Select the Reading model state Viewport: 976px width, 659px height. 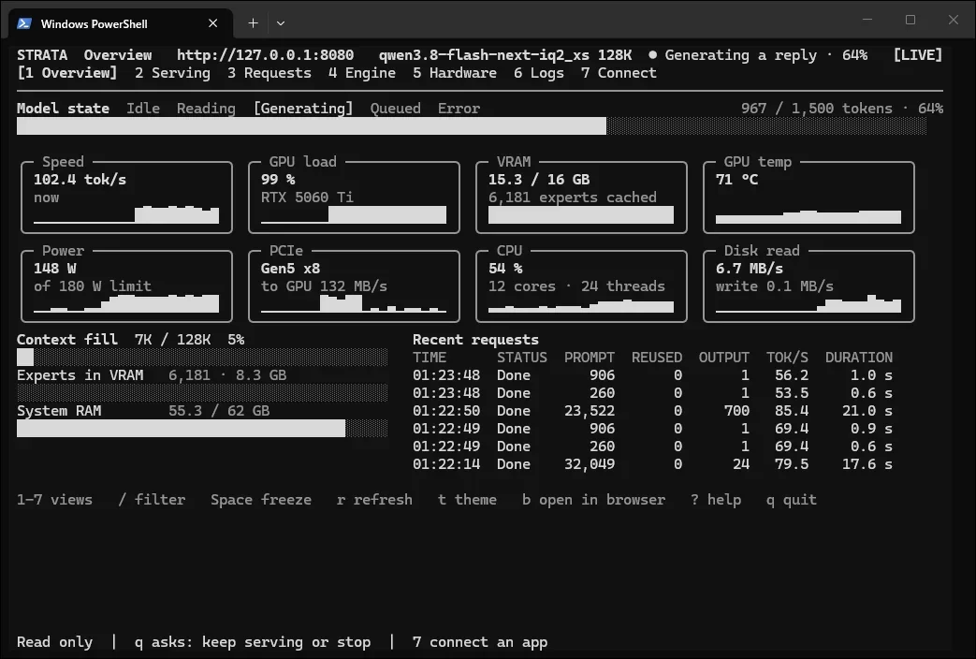(206, 109)
